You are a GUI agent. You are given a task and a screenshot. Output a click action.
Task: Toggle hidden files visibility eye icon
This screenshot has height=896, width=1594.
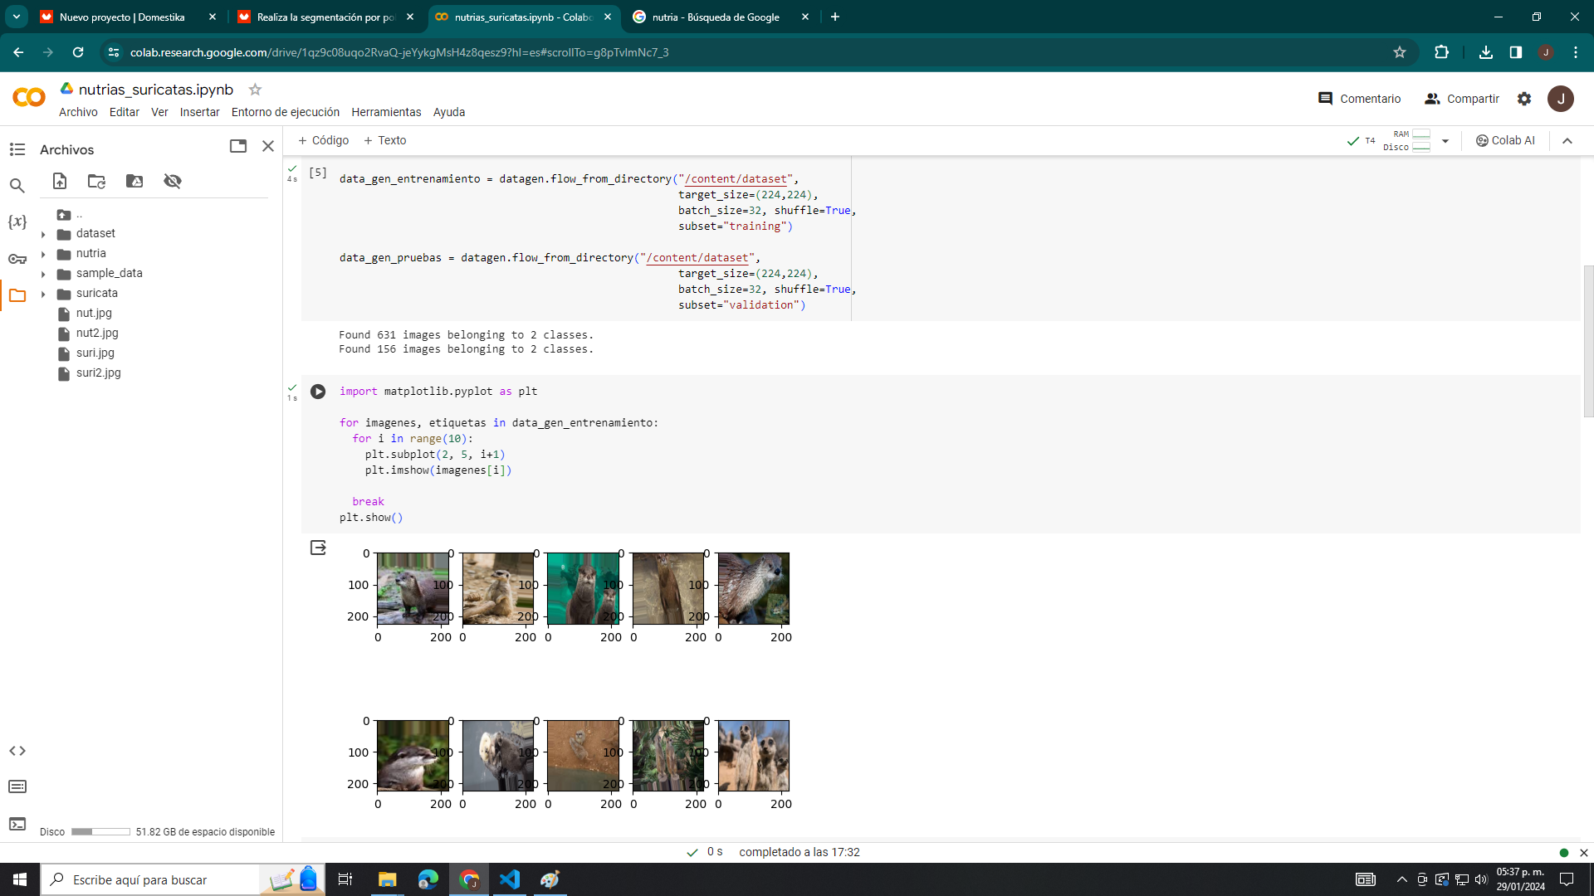tap(173, 181)
